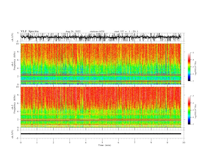The image size is (207, 160).
Task: Click the "9" tick on the Time axis
Action: click(x=167, y=142)
